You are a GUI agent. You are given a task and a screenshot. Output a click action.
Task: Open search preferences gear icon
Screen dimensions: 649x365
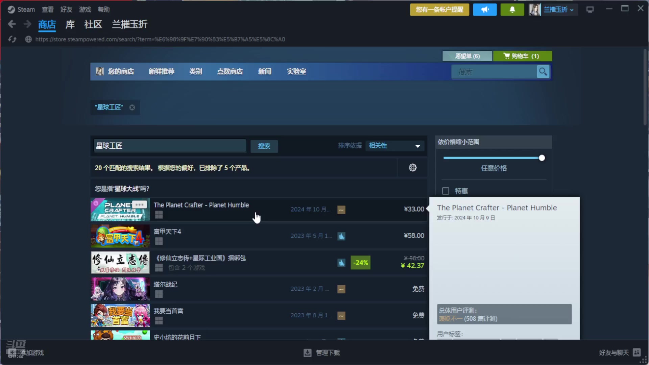coord(412,168)
